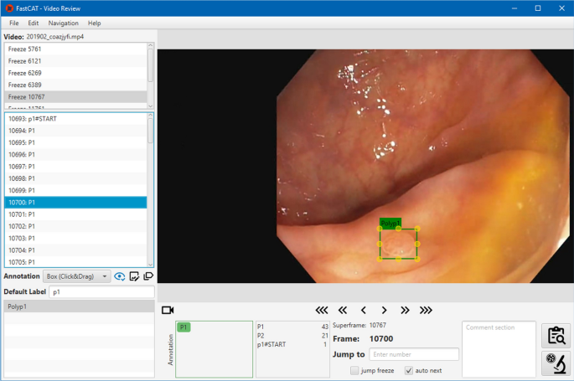Click the Jump to number field
574x381 pixels.
click(414, 354)
